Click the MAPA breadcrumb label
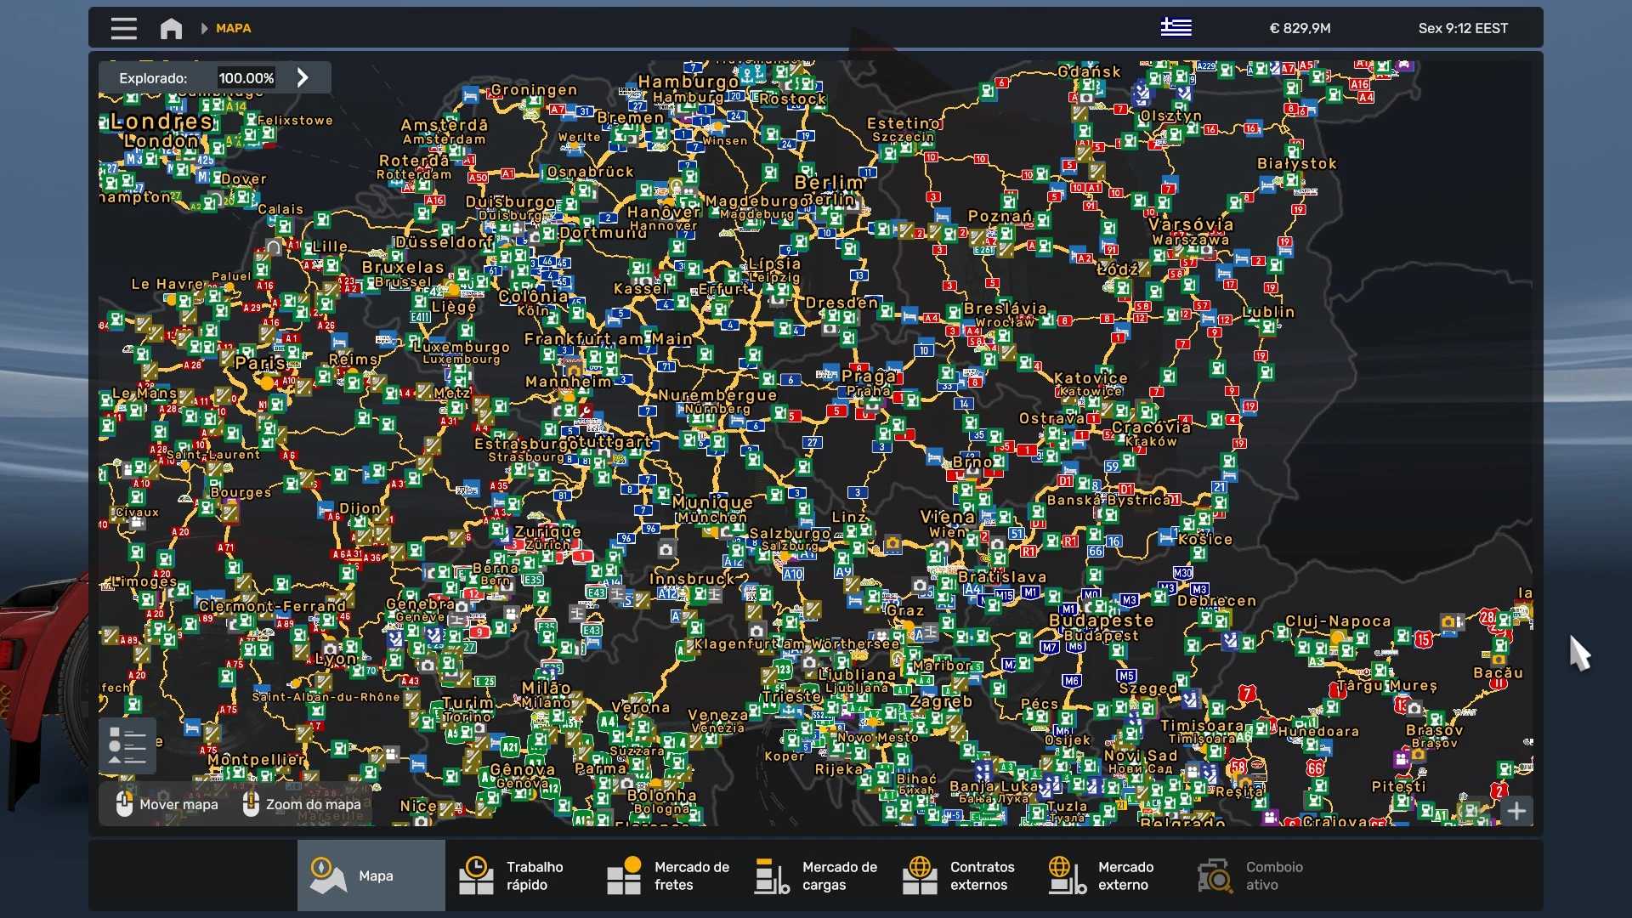This screenshot has height=918, width=1632. click(x=233, y=29)
